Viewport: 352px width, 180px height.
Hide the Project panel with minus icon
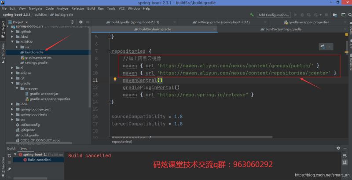pos(88,22)
